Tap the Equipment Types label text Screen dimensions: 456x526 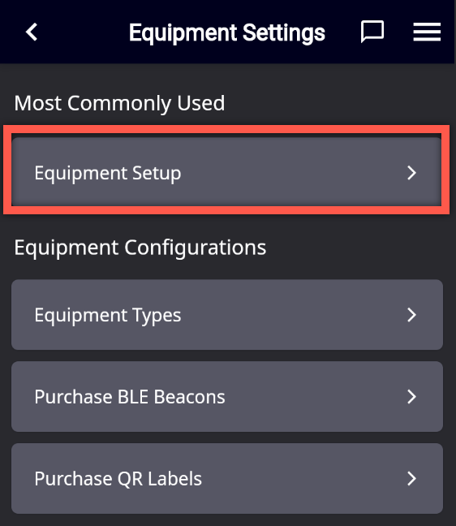[108, 316]
